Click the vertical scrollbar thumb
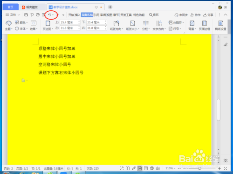Screen dimensions: 233x174 tap(219, 110)
